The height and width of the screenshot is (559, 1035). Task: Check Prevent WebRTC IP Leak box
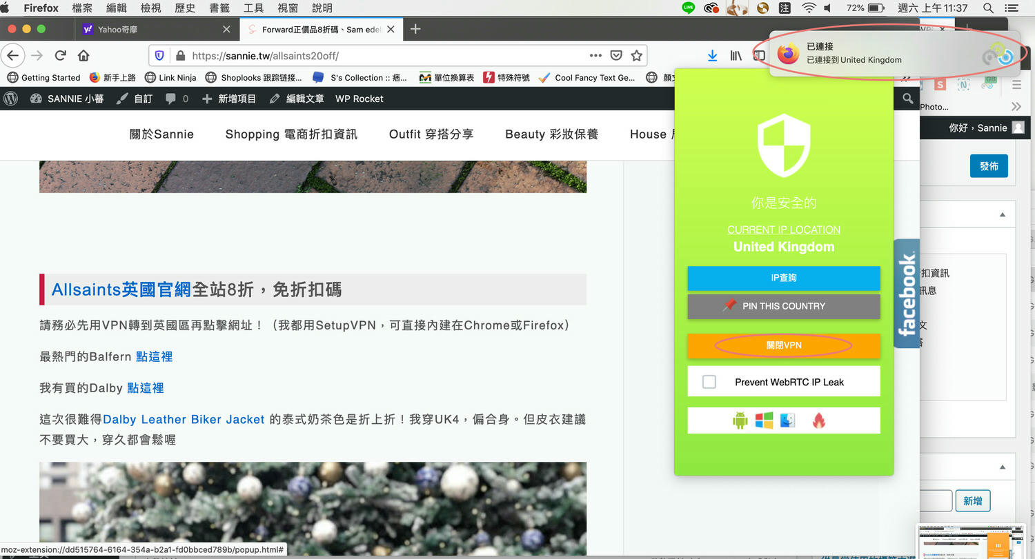(x=709, y=382)
